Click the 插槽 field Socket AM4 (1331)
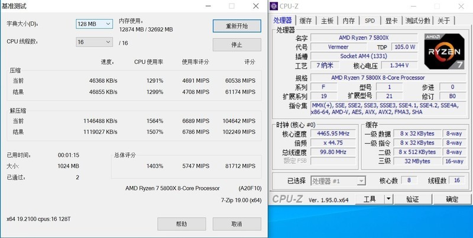The image size is (473, 238). (364, 56)
